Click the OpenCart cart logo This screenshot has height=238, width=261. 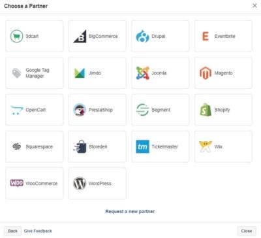click(x=17, y=110)
